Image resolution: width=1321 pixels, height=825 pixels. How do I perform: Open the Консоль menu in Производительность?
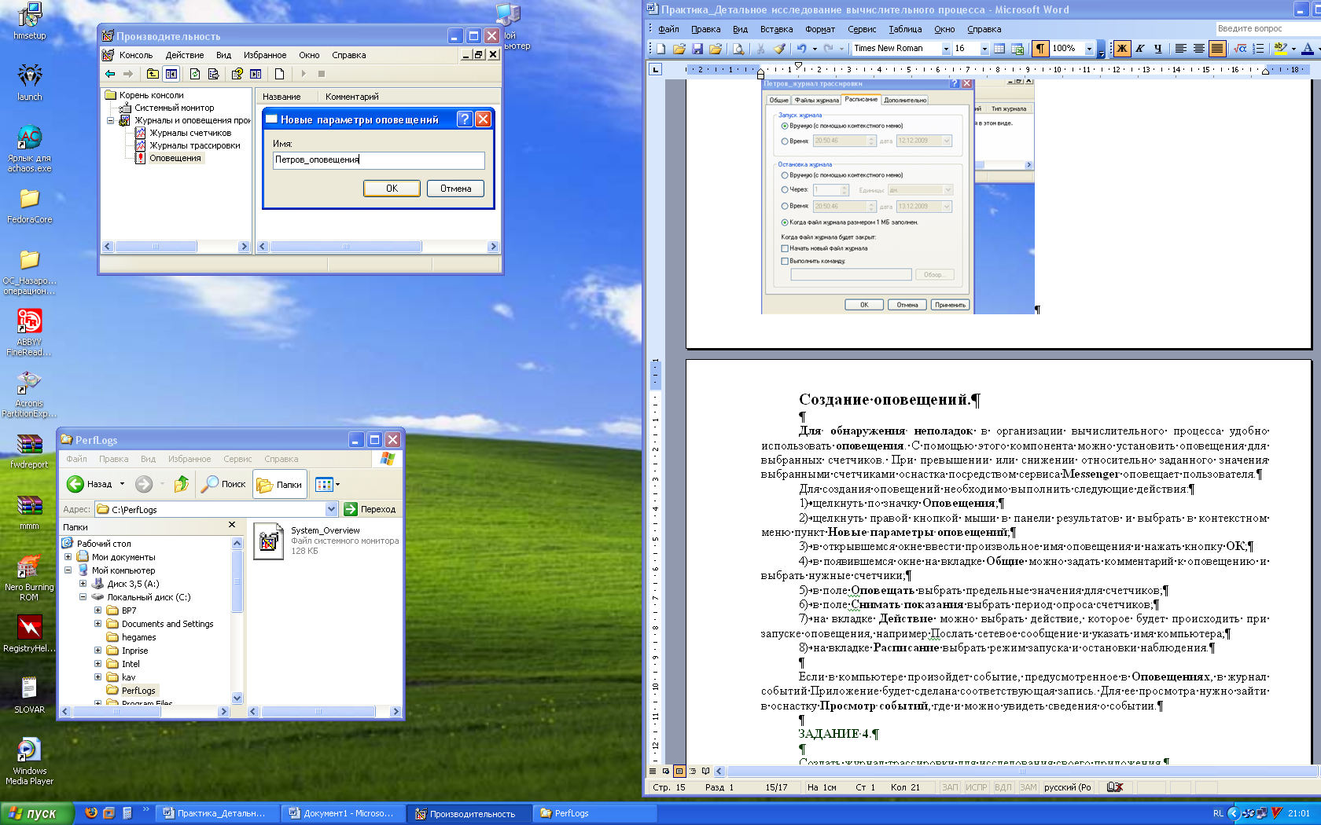pyautogui.click(x=136, y=55)
